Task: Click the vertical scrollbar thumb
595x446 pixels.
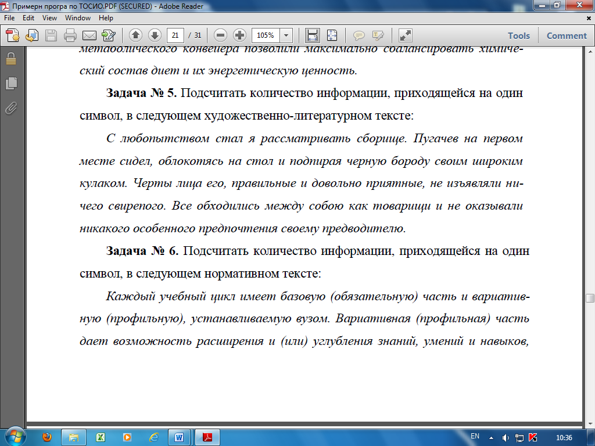Action: coord(590,298)
